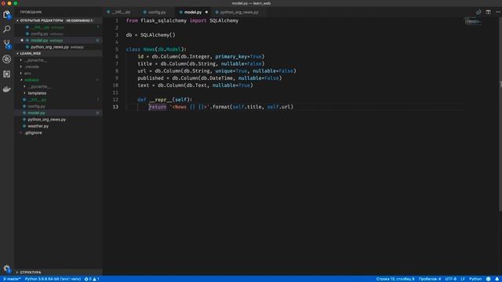Open the Explorer view in activity bar

pyautogui.click(x=7, y=15)
